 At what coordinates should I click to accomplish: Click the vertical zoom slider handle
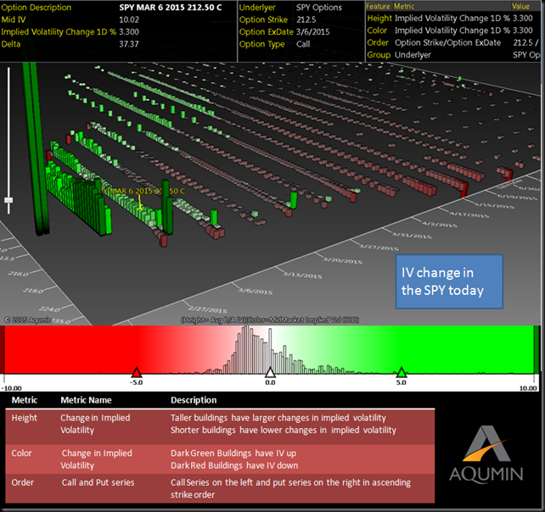[8, 200]
